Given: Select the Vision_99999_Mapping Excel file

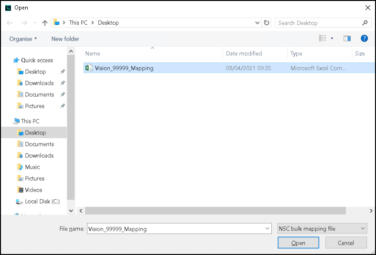Looking at the screenshot, I should [124, 68].
